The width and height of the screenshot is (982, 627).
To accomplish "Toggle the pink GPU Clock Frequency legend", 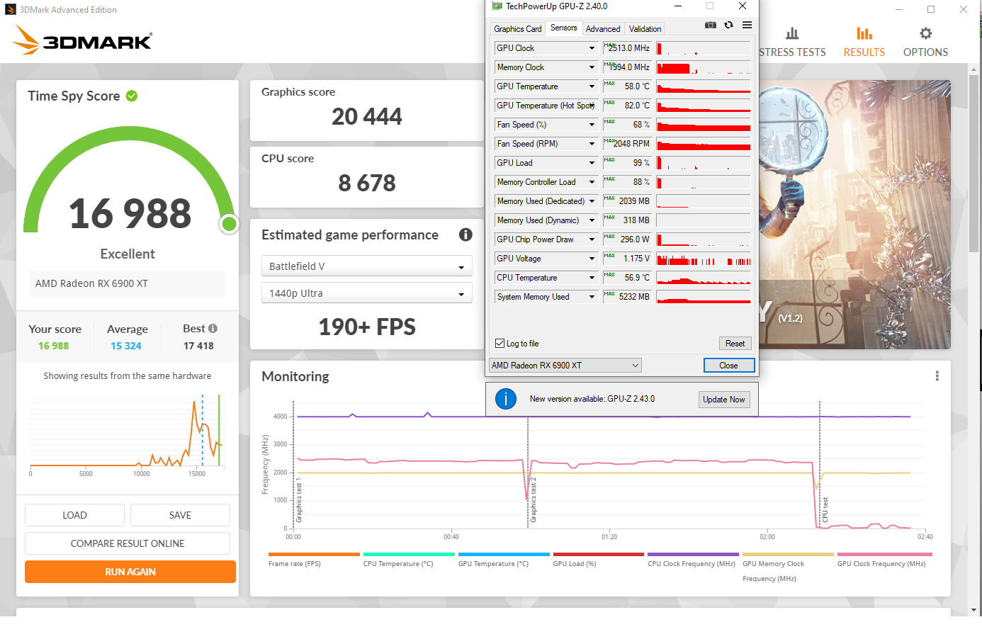I will coord(885,554).
